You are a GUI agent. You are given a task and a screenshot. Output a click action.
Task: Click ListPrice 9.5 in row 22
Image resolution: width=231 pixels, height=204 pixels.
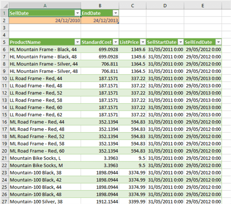click(133, 165)
